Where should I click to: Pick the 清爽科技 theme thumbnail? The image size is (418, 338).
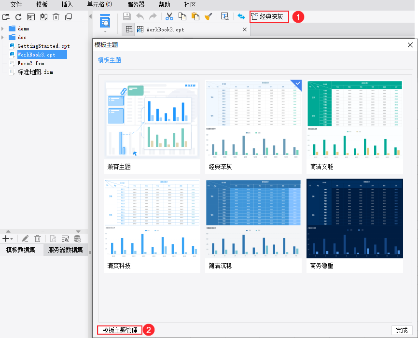pyautogui.click(x=152, y=219)
